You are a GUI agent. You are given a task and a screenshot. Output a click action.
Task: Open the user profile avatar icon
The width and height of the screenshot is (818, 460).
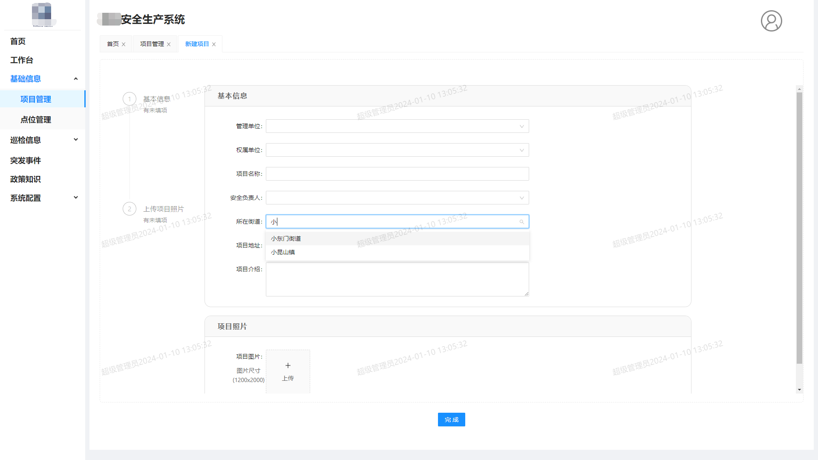click(x=771, y=21)
